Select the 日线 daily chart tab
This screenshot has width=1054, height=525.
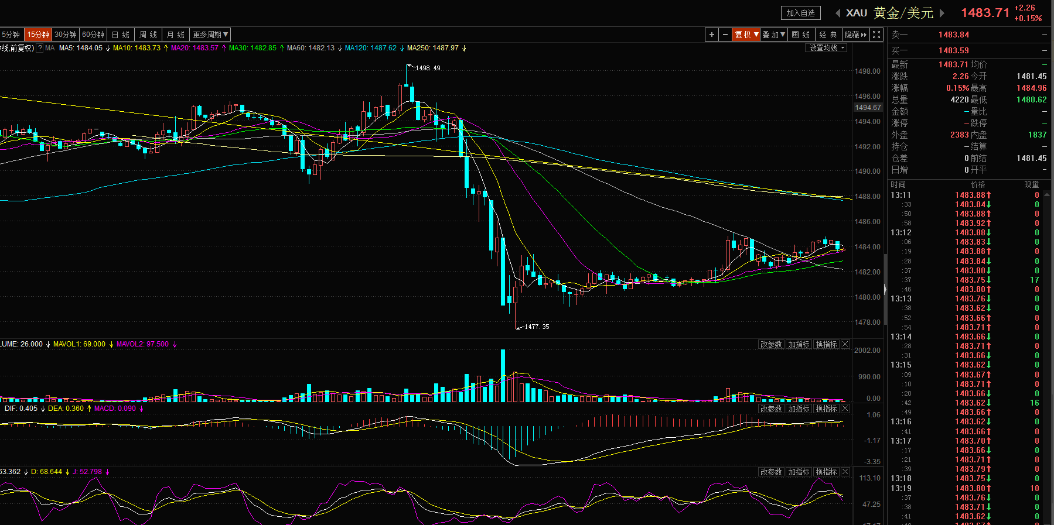pyautogui.click(x=121, y=35)
